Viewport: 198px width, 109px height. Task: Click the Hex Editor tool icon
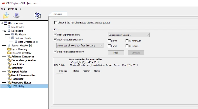[x=9, y=64]
